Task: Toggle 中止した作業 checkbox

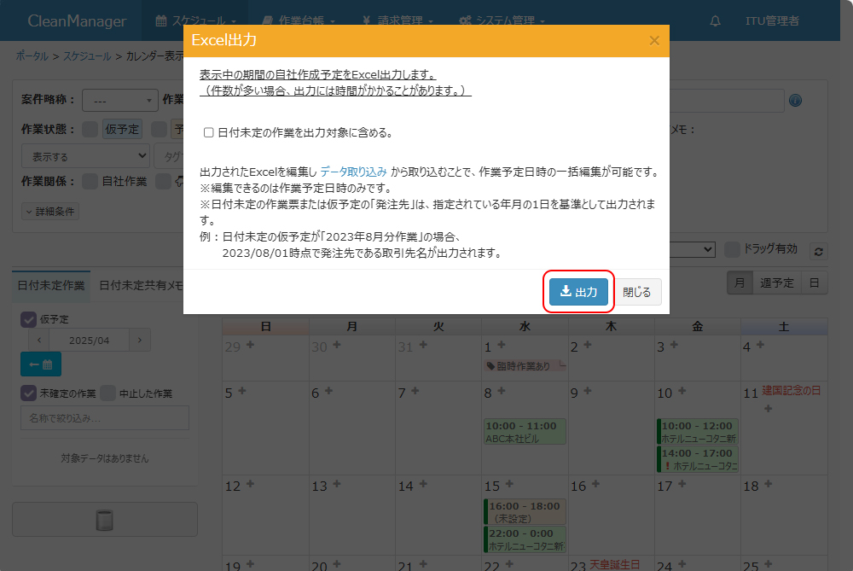Action: pos(107,393)
